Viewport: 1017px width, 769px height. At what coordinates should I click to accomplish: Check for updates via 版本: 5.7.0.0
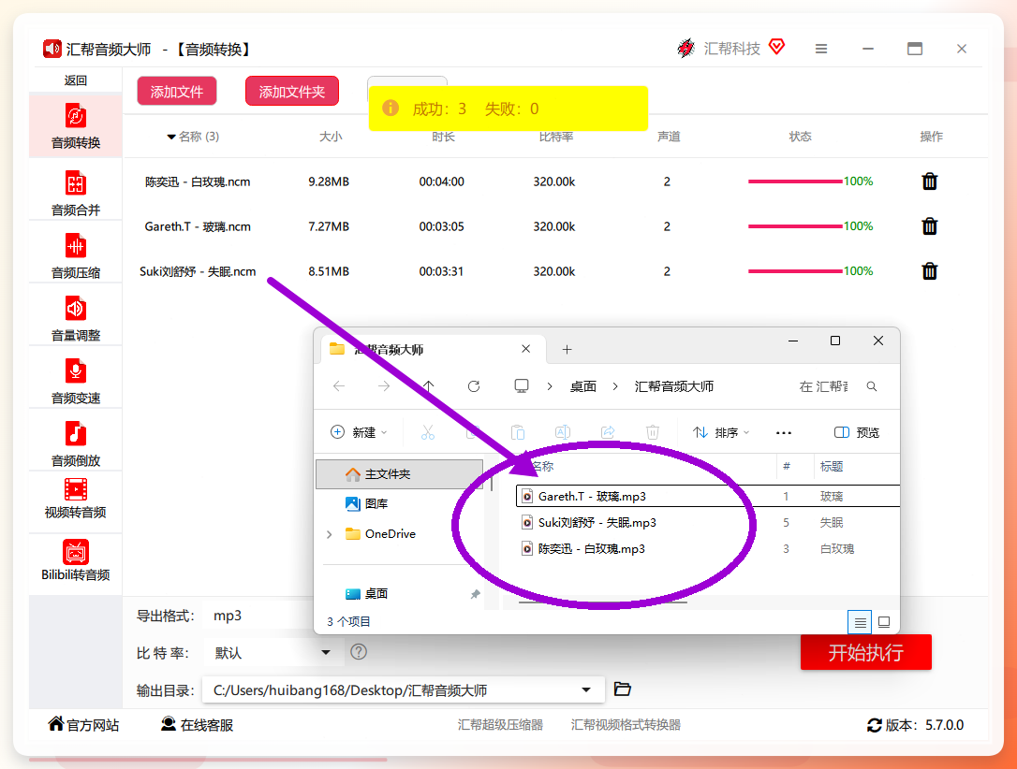click(x=915, y=725)
